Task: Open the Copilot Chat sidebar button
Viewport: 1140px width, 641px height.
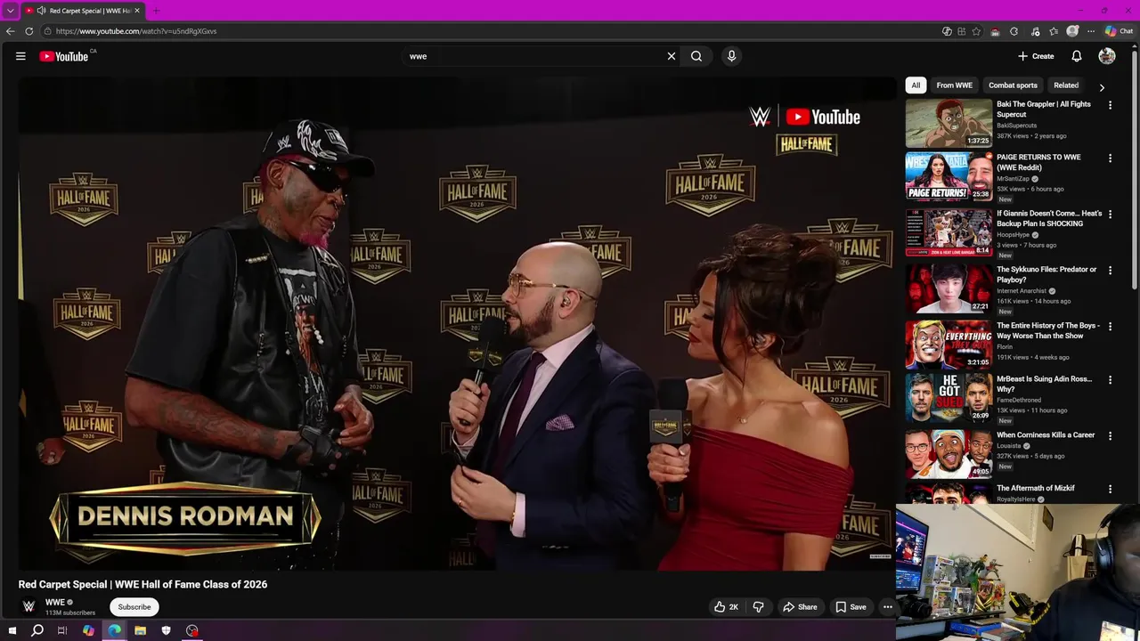Action: click(1120, 31)
